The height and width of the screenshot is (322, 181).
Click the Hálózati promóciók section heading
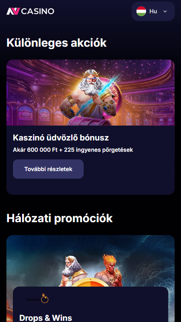(60, 218)
